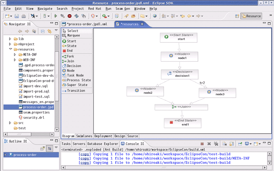Expand the WEB-INF folder

(15, 60)
